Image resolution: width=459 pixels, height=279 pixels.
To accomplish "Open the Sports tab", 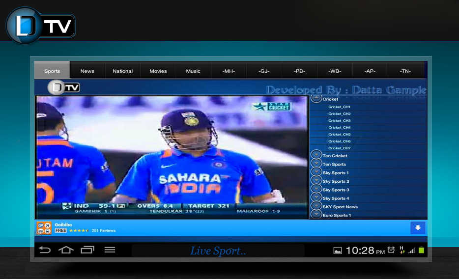I will pos(52,71).
